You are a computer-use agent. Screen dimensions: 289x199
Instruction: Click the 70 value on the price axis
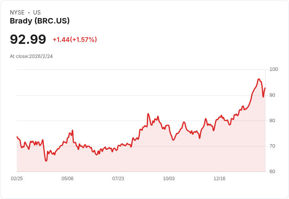click(x=273, y=146)
